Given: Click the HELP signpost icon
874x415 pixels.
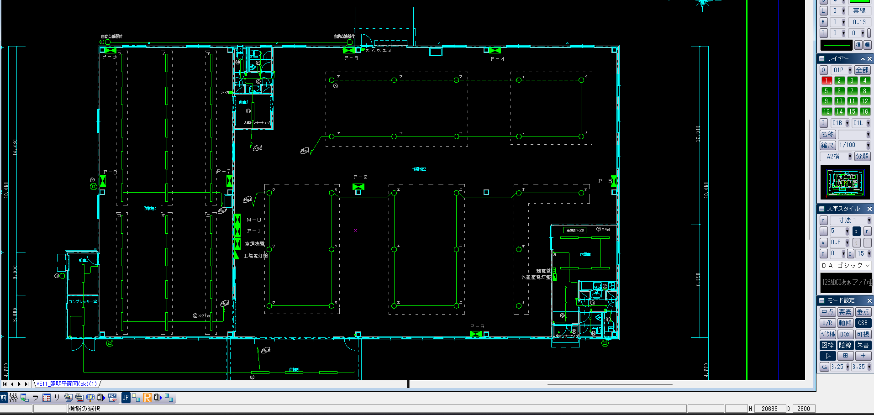Looking at the screenshot, I should (90, 398).
